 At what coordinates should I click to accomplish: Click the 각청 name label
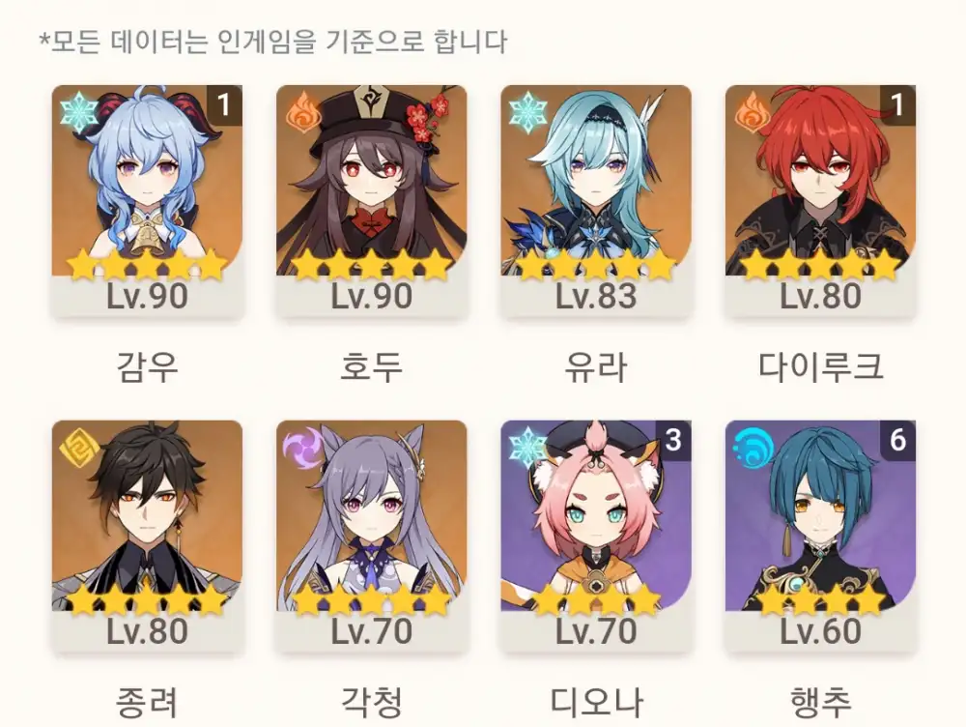(x=372, y=702)
